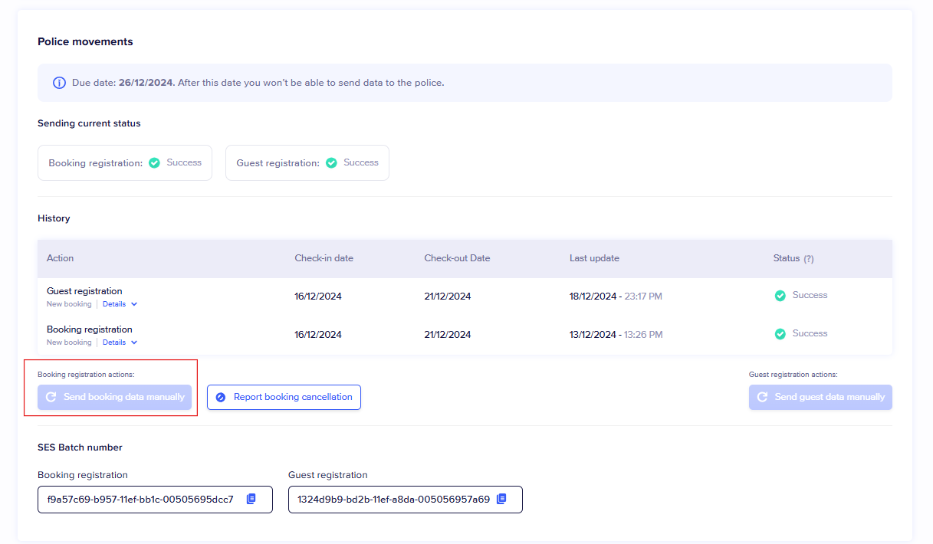Copy the Booking registration SES batch number
The height and width of the screenshot is (544, 933).
point(251,499)
